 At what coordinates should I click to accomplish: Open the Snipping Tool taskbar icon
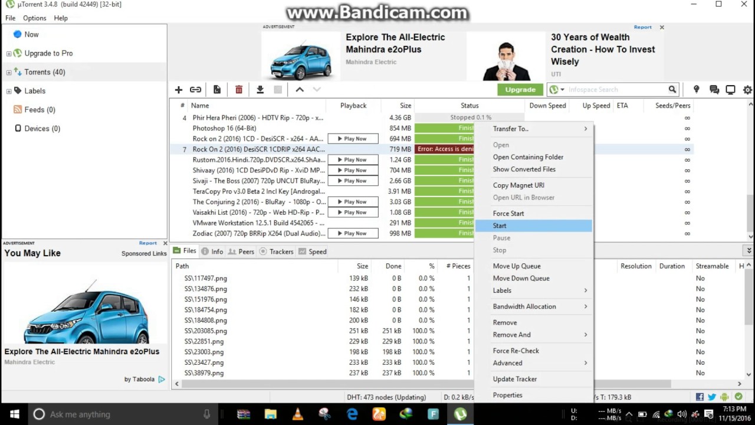coord(325,414)
